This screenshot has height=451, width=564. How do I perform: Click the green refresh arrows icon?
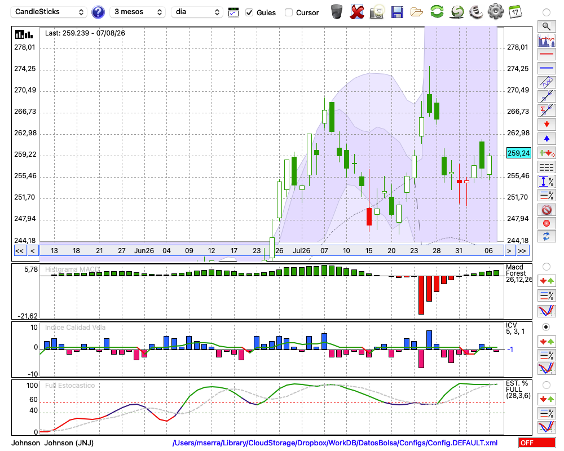tap(437, 12)
